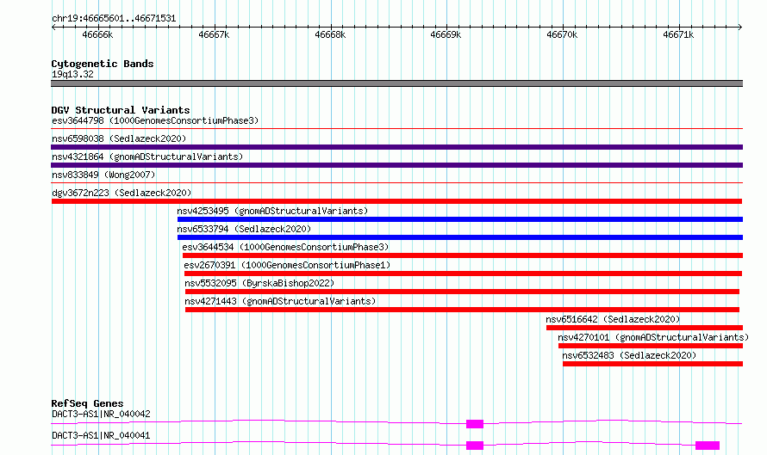
Task: Click the esv2670391 1000GenomesConsortiumPhase1 bar
Action: click(x=464, y=274)
